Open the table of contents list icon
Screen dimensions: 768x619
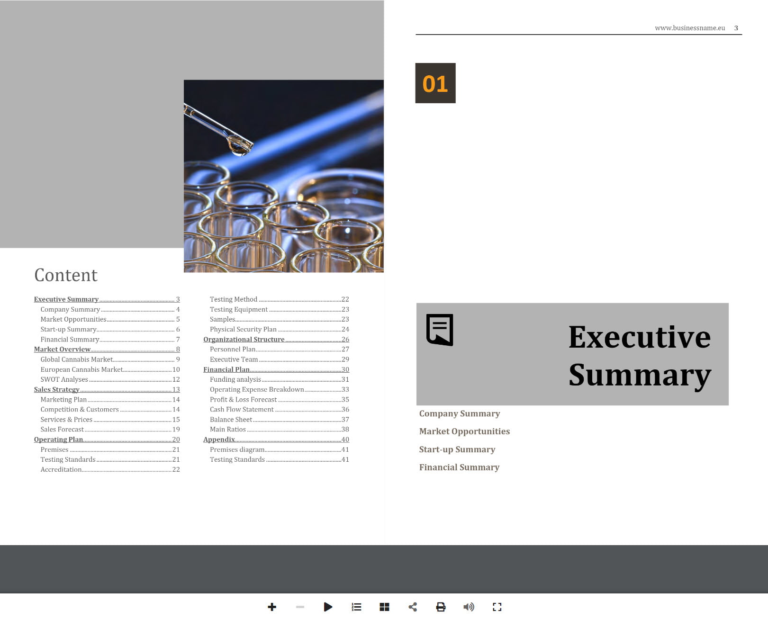tap(356, 607)
